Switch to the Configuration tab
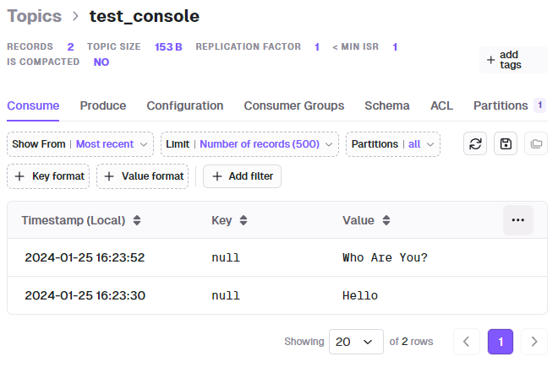 (185, 105)
